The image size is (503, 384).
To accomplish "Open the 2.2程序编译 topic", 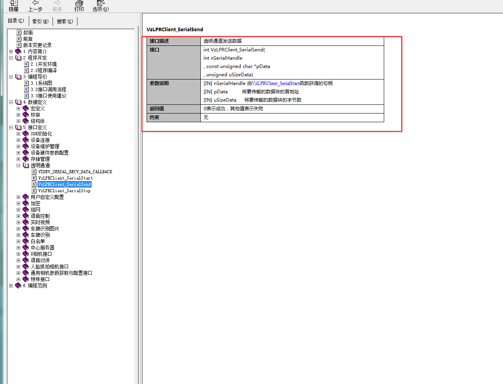I will (x=44, y=70).
